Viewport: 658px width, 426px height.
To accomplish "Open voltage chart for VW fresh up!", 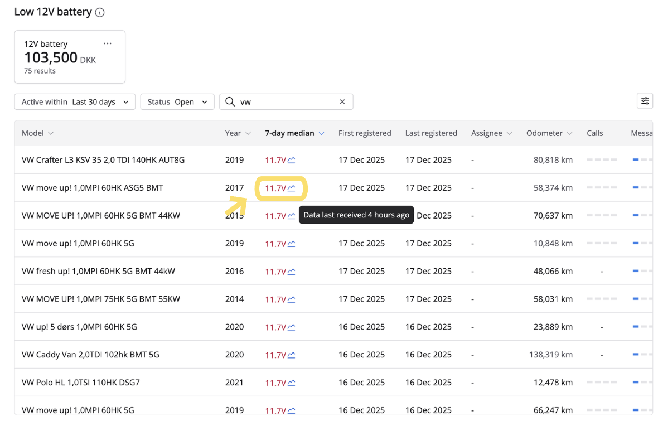I will click(x=291, y=272).
